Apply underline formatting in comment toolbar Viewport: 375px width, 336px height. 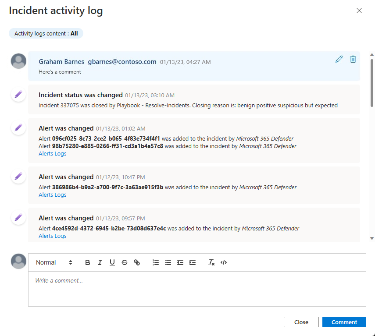pyautogui.click(x=112, y=262)
